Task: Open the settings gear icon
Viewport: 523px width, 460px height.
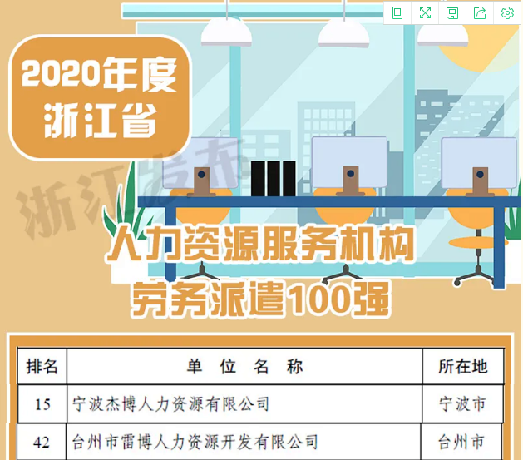Action: [x=507, y=13]
